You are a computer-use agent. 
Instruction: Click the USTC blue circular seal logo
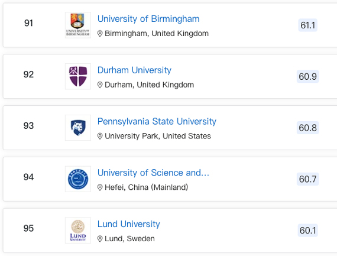click(78, 179)
